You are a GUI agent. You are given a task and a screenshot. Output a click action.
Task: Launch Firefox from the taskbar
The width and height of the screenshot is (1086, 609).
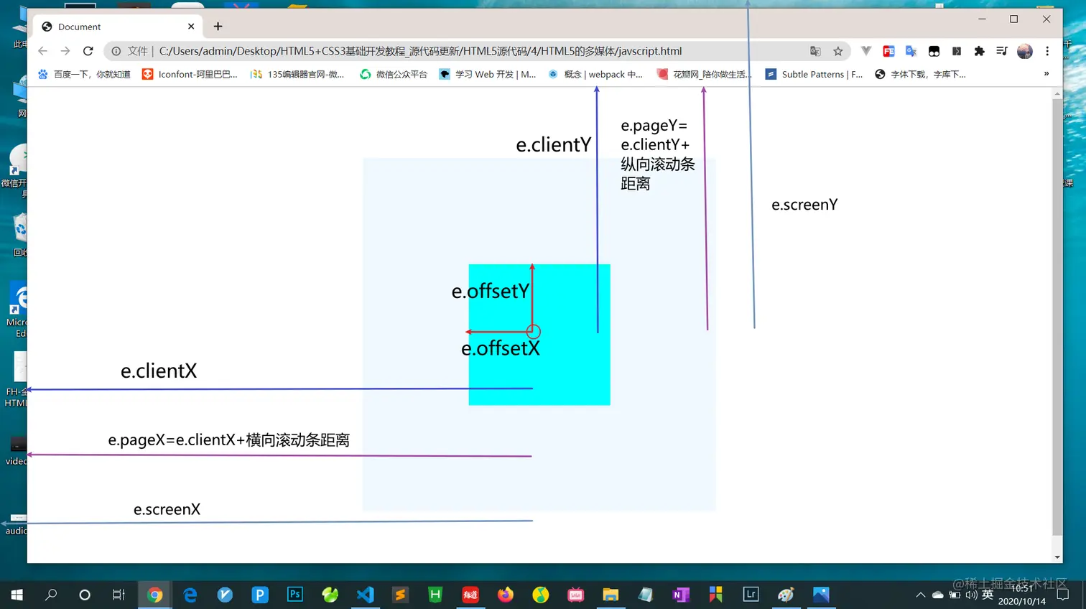[x=506, y=595]
